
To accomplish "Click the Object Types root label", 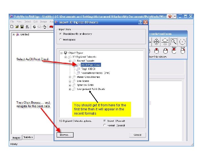I will (76, 53).
